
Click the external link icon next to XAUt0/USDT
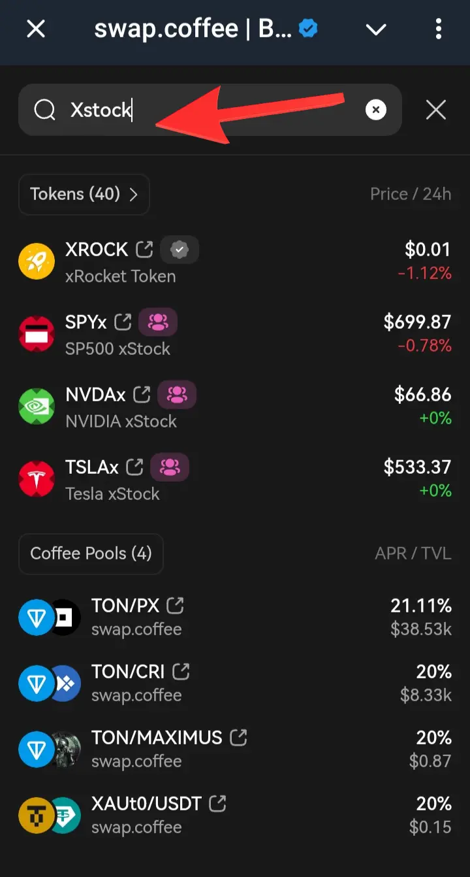point(217,803)
